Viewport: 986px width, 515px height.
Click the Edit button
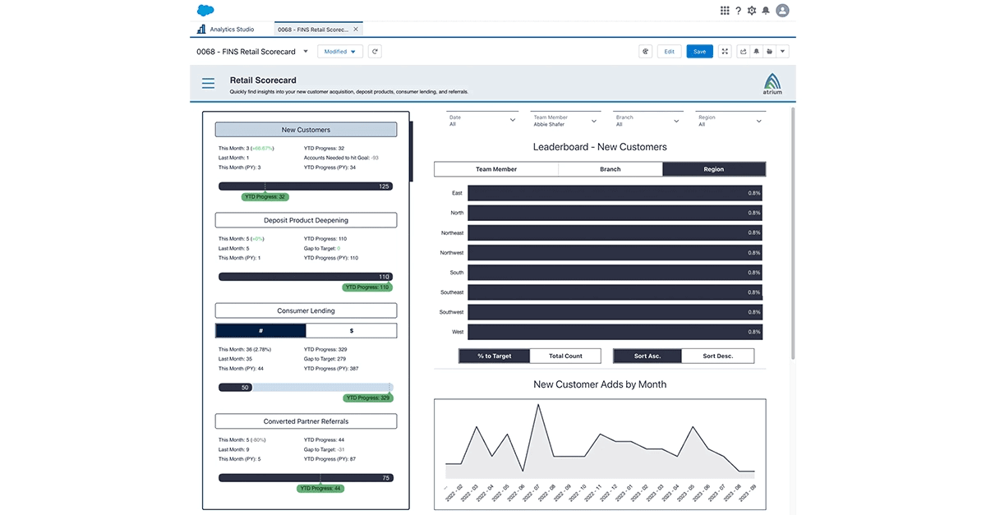click(669, 51)
